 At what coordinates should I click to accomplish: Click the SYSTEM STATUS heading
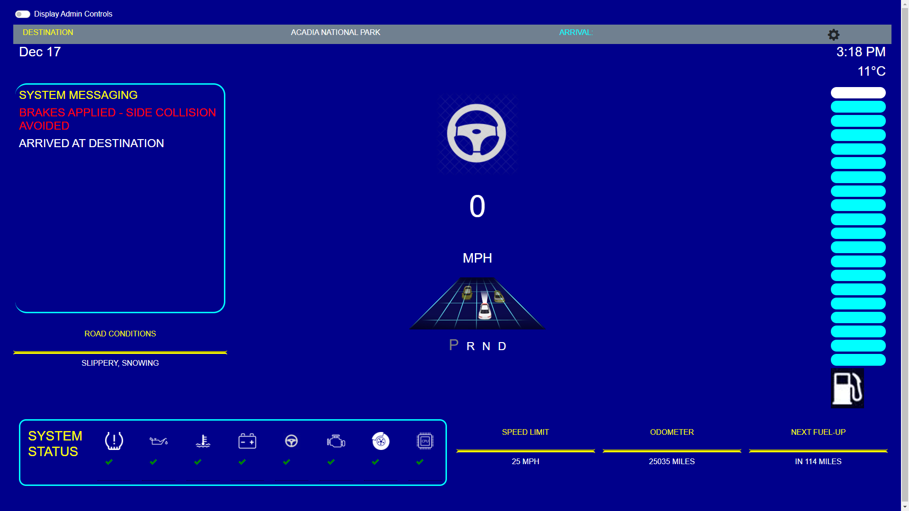coord(55,444)
